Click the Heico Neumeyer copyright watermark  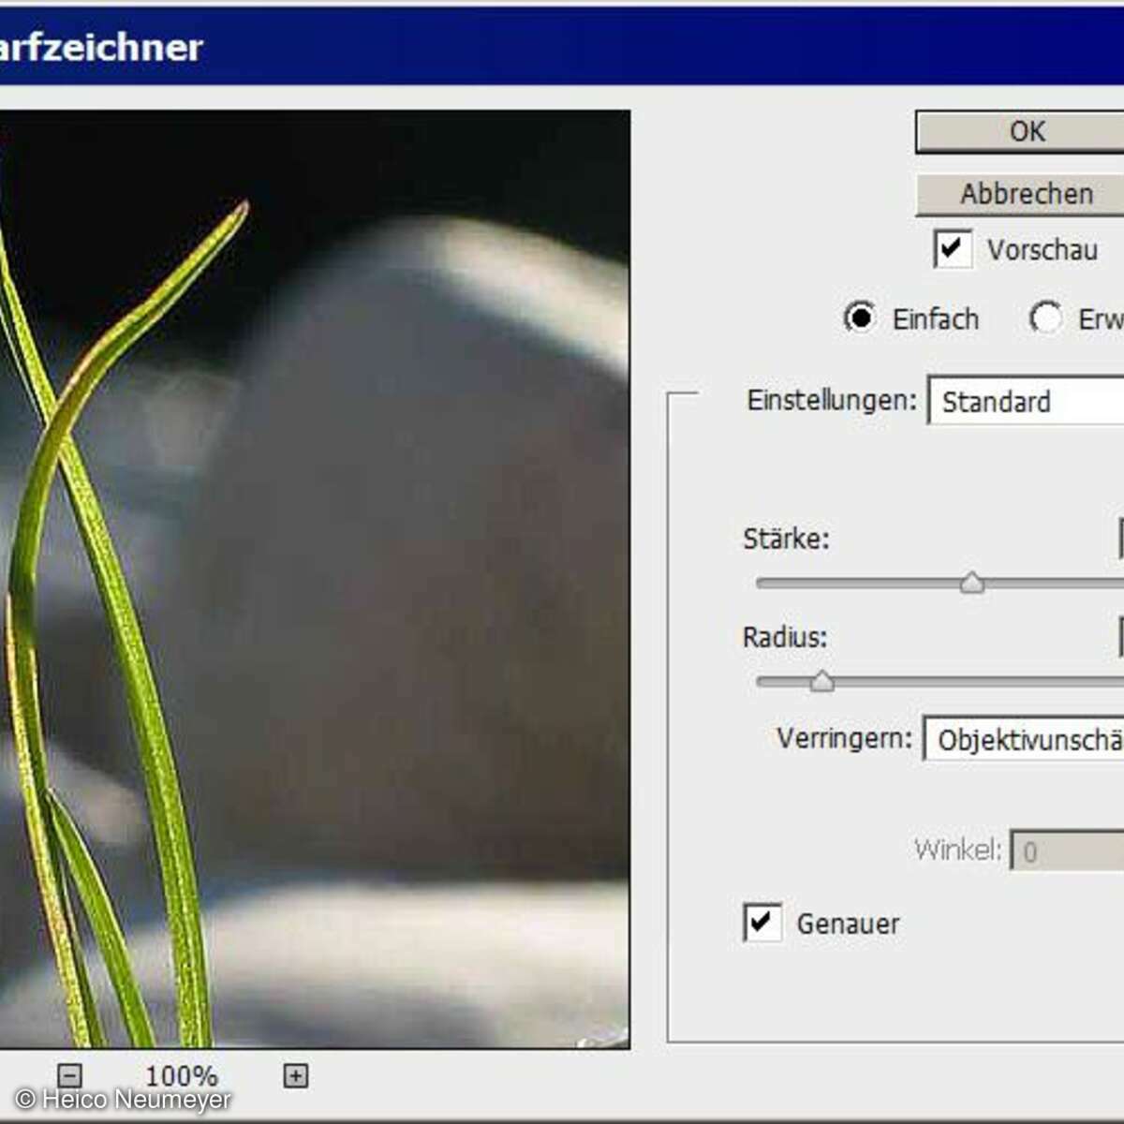pyautogui.click(x=123, y=1100)
